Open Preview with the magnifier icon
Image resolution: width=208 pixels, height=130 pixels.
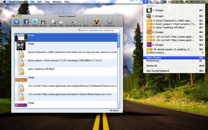pyautogui.click(x=53, y=23)
